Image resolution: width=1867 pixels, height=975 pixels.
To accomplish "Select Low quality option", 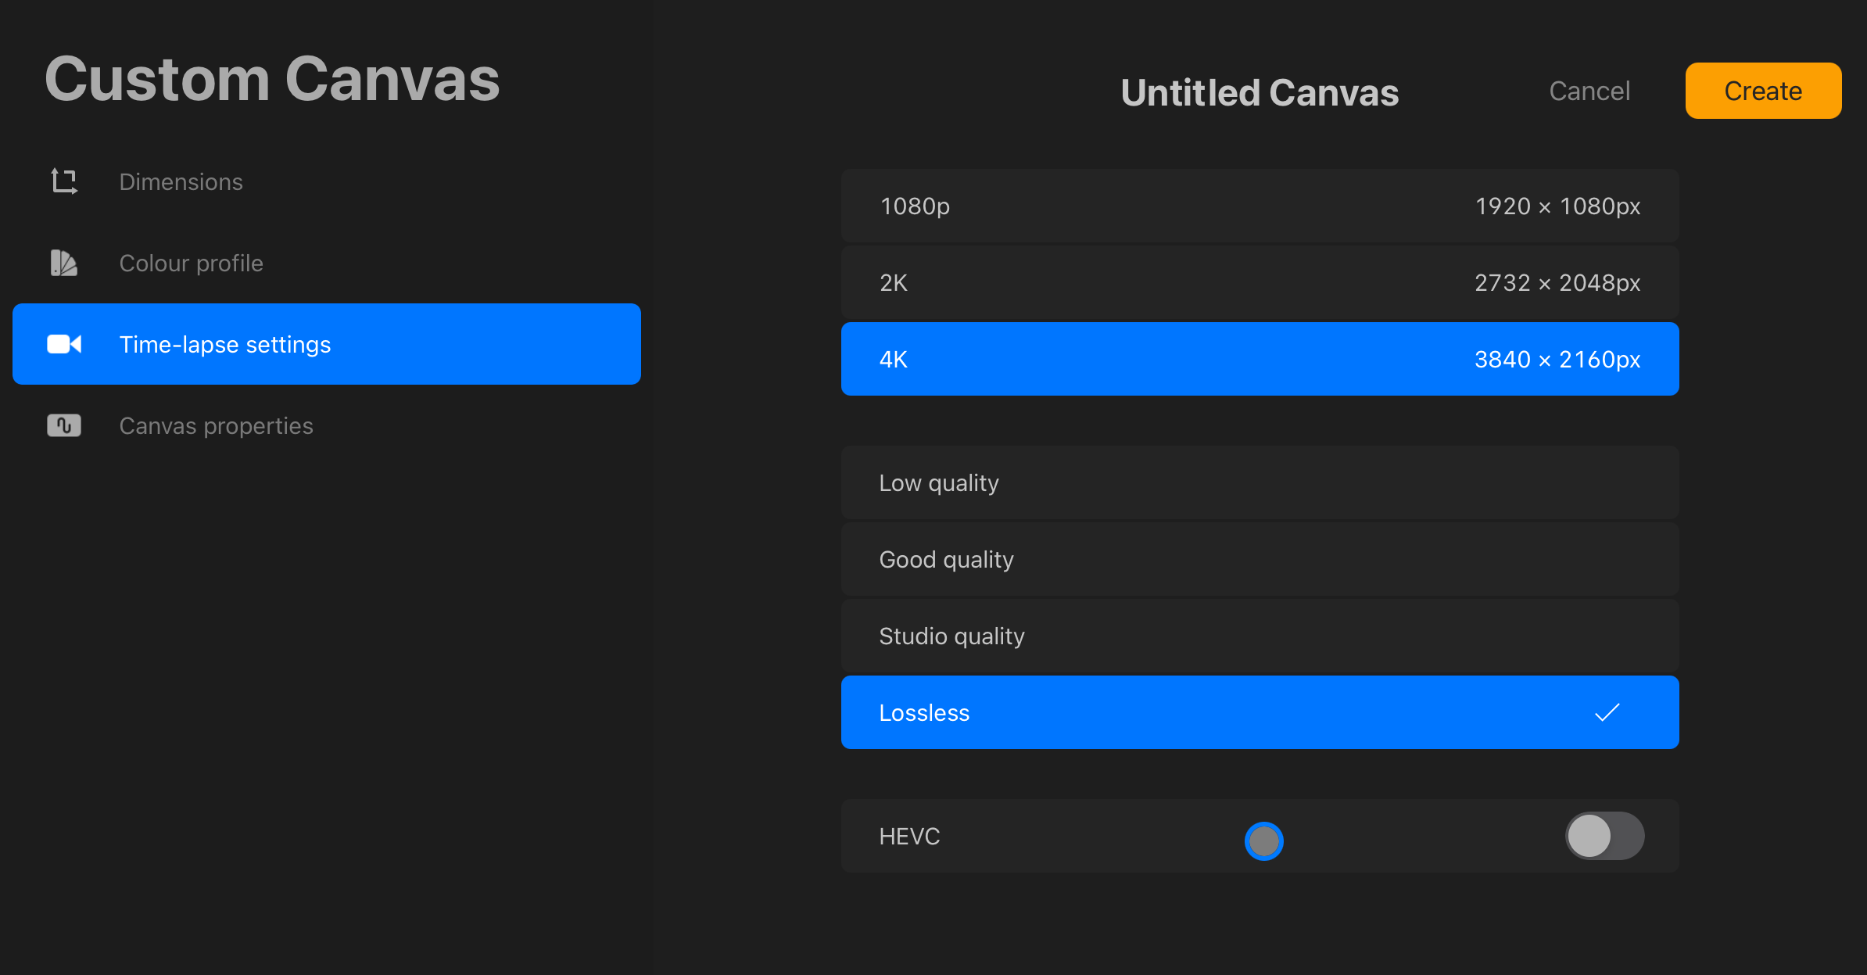I will 1259,483.
